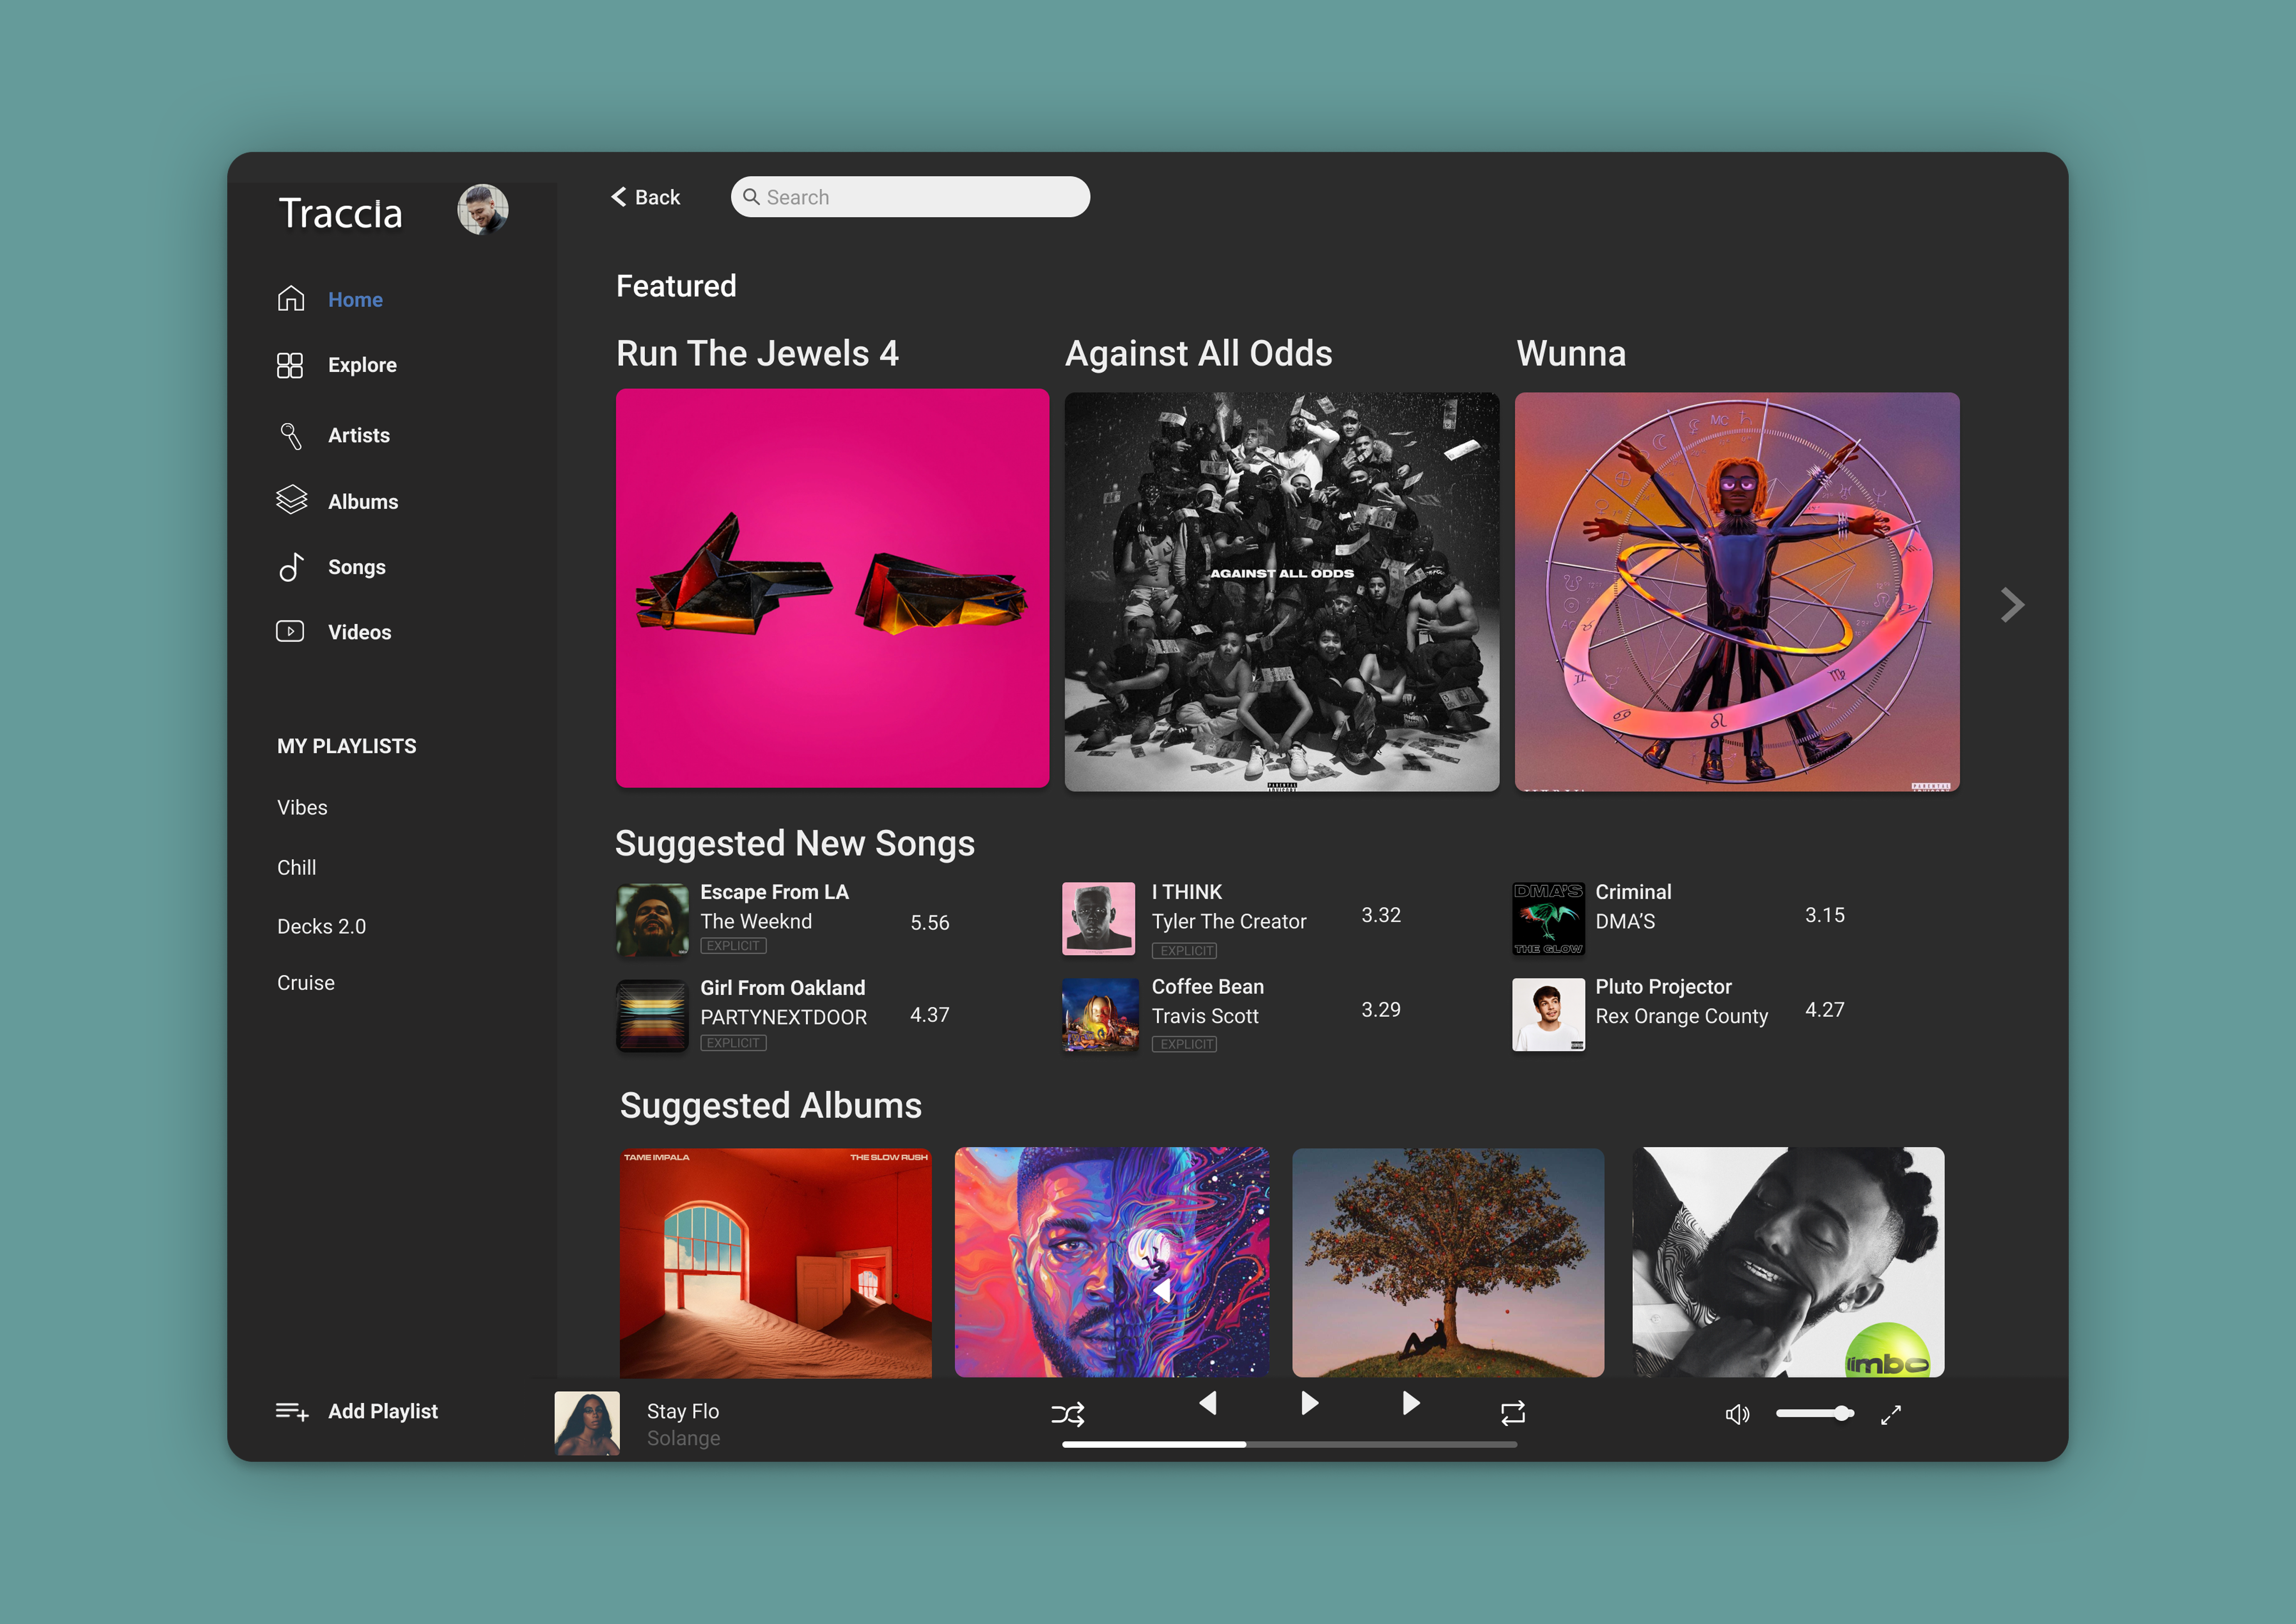Open the Decks 2.0 playlist

click(321, 926)
